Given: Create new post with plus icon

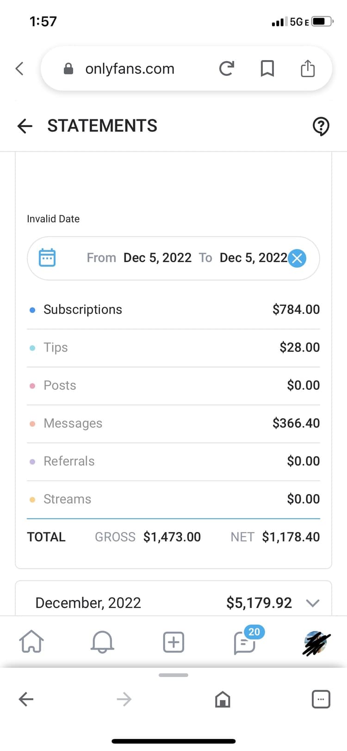Looking at the screenshot, I should click(173, 642).
